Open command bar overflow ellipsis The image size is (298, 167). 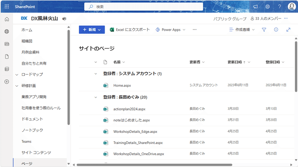click(x=194, y=30)
